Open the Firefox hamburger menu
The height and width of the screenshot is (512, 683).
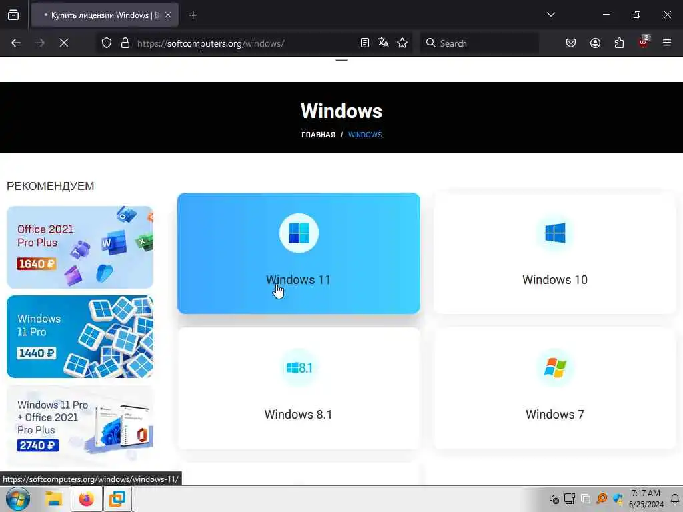[667, 43]
